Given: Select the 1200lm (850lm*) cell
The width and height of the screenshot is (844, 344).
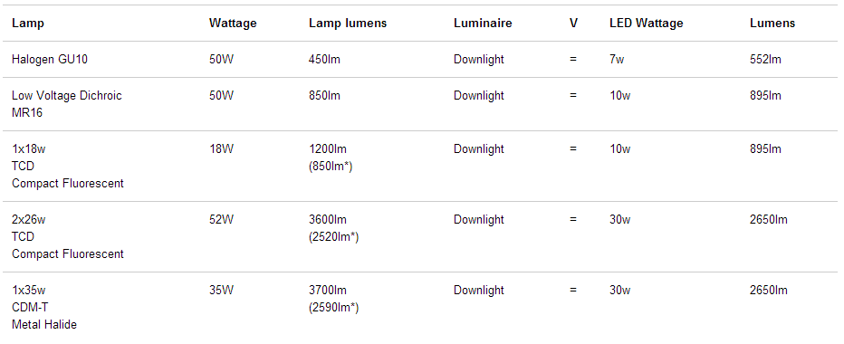Looking at the screenshot, I should (x=331, y=158).
